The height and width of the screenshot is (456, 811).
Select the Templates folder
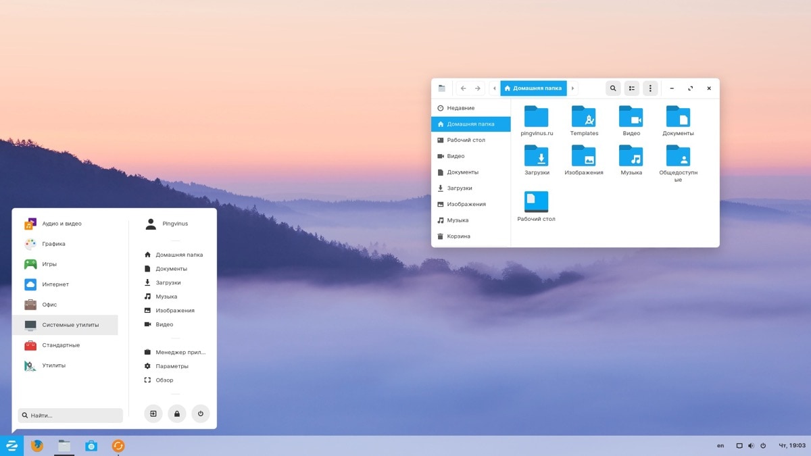click(x=584, y=117)
